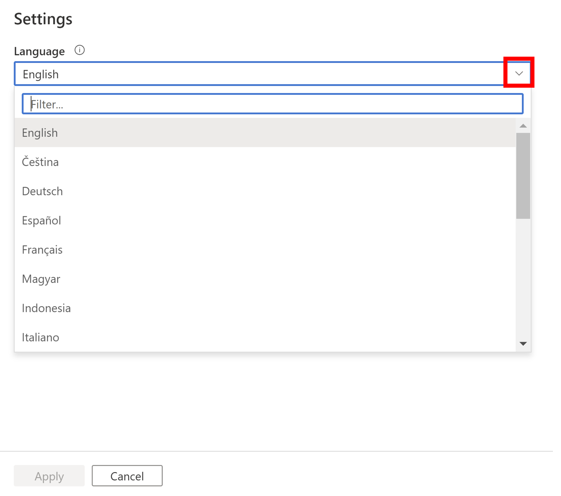Click the scrollbar up arrow in list
This screenshot has height=496, width=561.
tap(523, 126)
